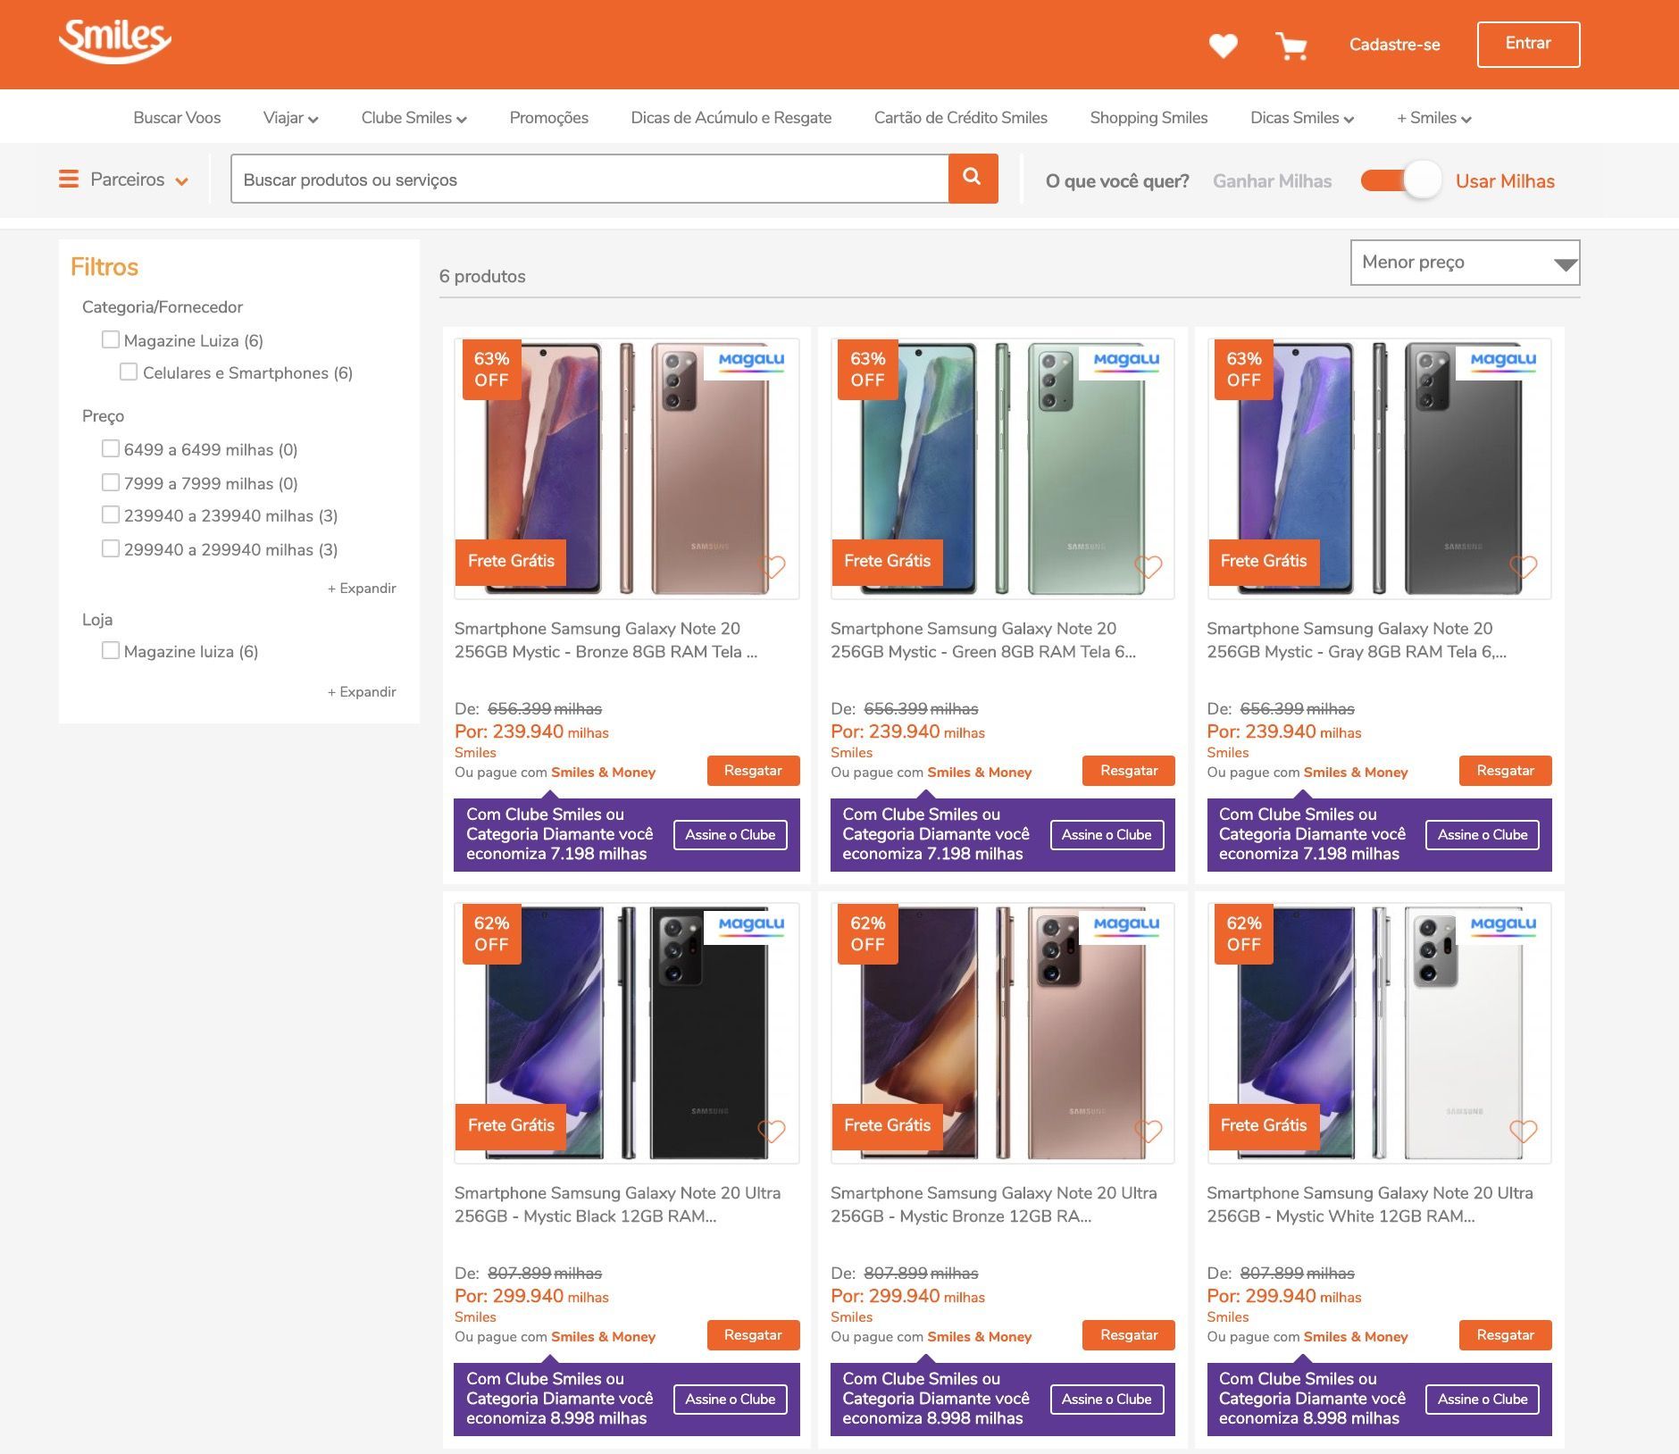This screenshot has height=1454, width=1679.
Task: Open the Smiles logo homepage
Action: coord(114,41)
